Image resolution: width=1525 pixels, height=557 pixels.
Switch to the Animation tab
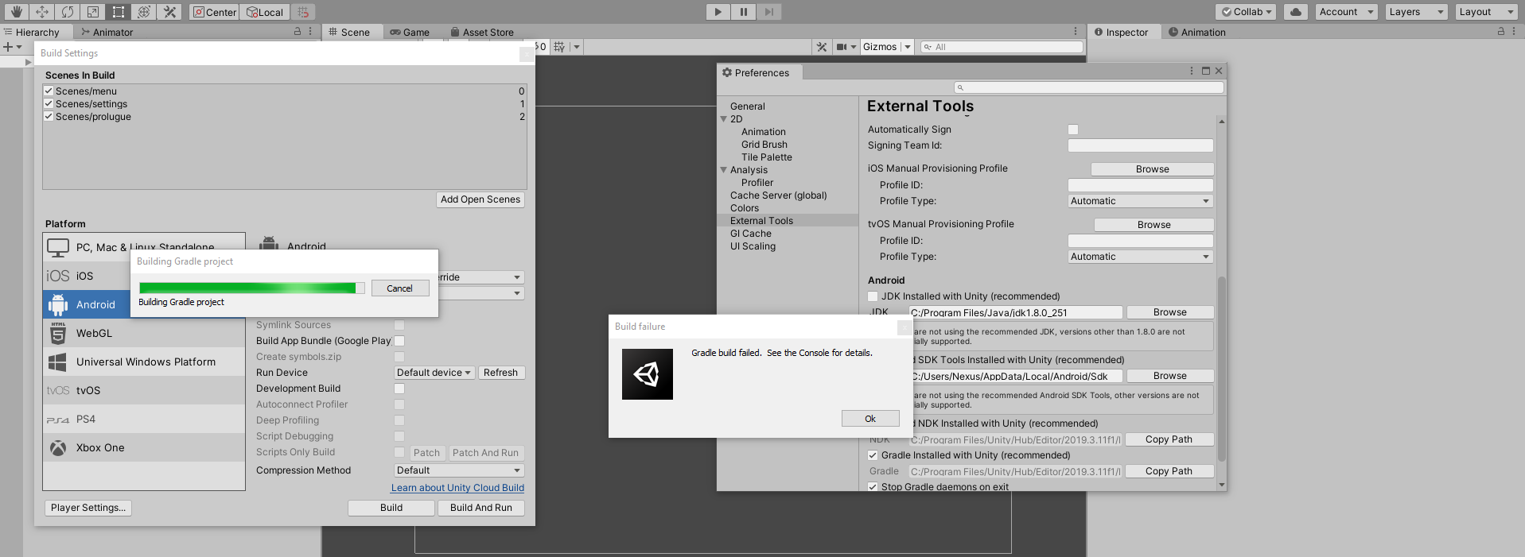coord(1197,33)
